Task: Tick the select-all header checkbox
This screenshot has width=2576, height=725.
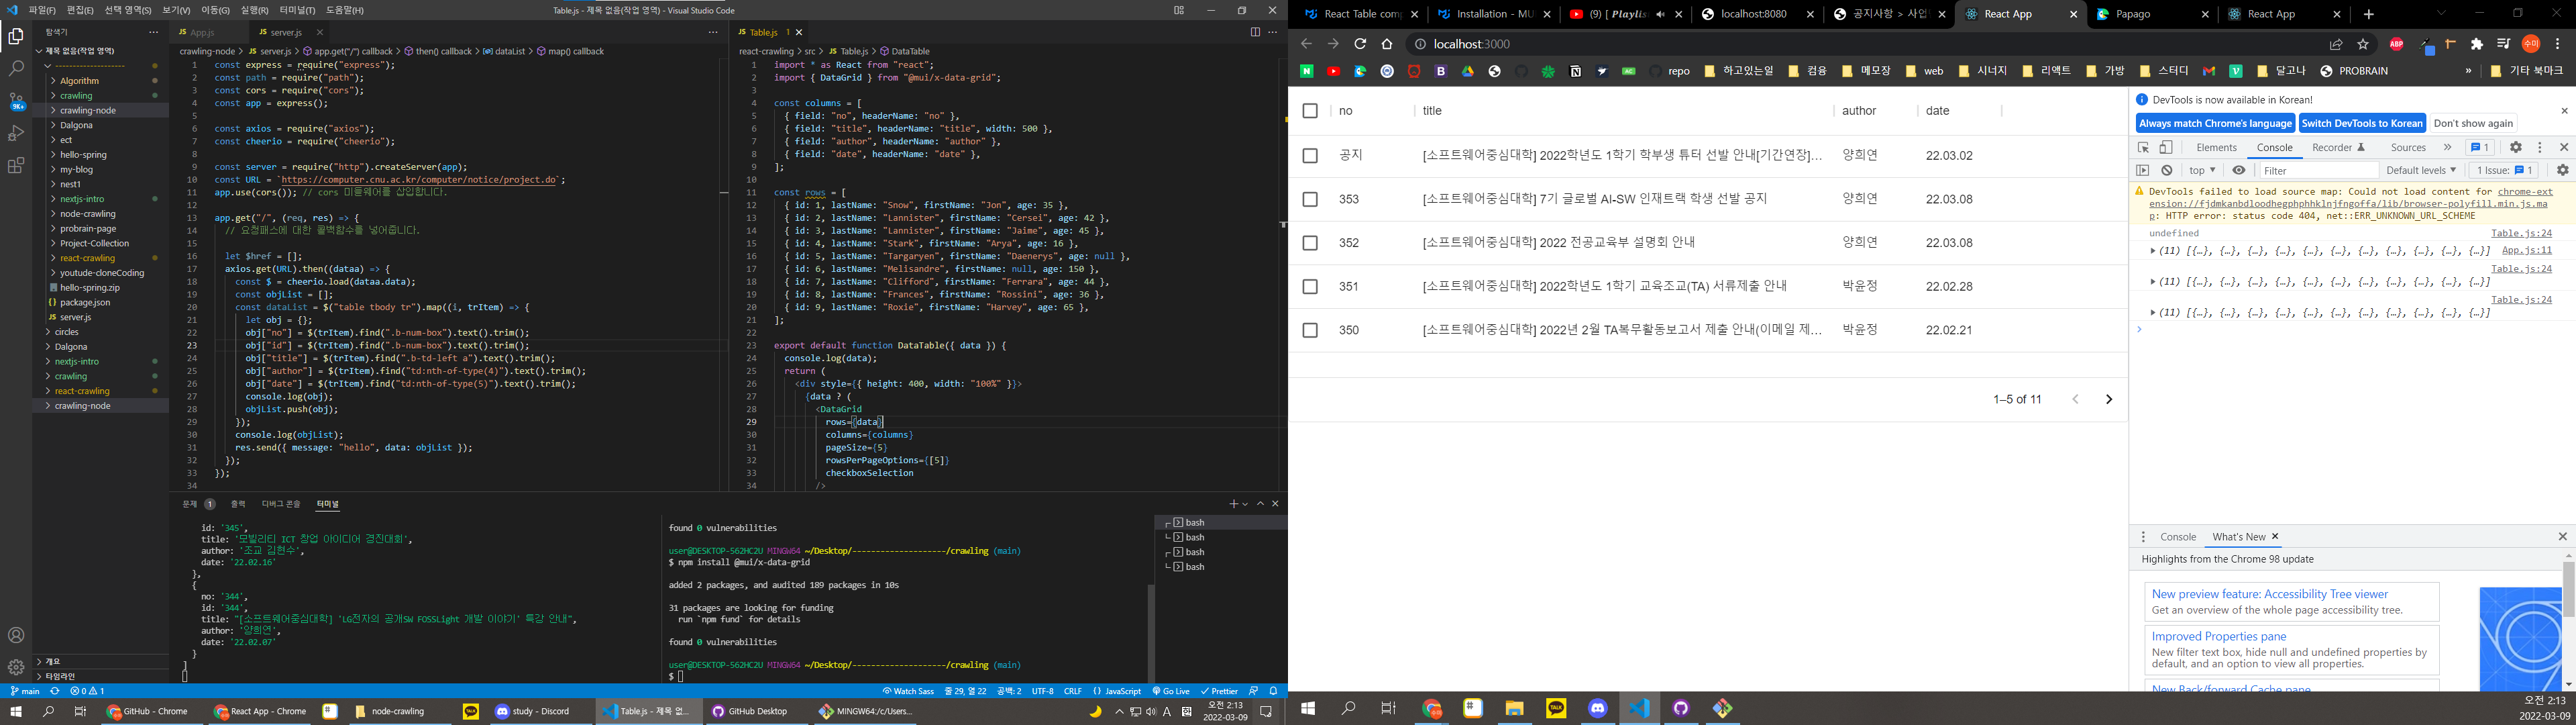Action: pos(1310,111)
